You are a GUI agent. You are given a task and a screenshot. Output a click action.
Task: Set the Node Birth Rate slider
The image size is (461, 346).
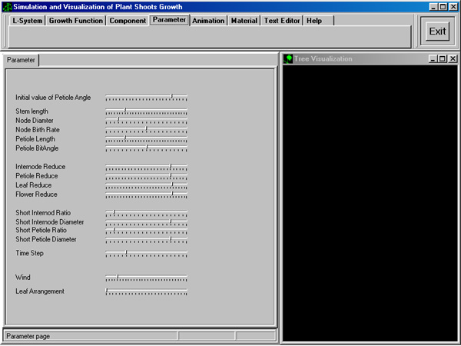[146, 129]
